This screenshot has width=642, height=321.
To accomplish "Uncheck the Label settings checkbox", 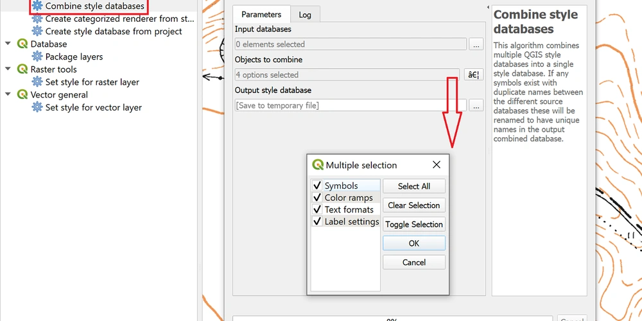I will pyautogui.click(x=317, y=221).
